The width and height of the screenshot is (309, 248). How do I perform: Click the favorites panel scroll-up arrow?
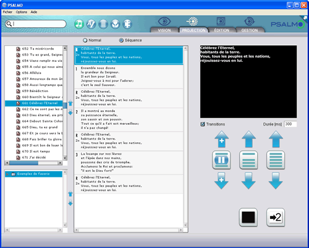[65, 172]
